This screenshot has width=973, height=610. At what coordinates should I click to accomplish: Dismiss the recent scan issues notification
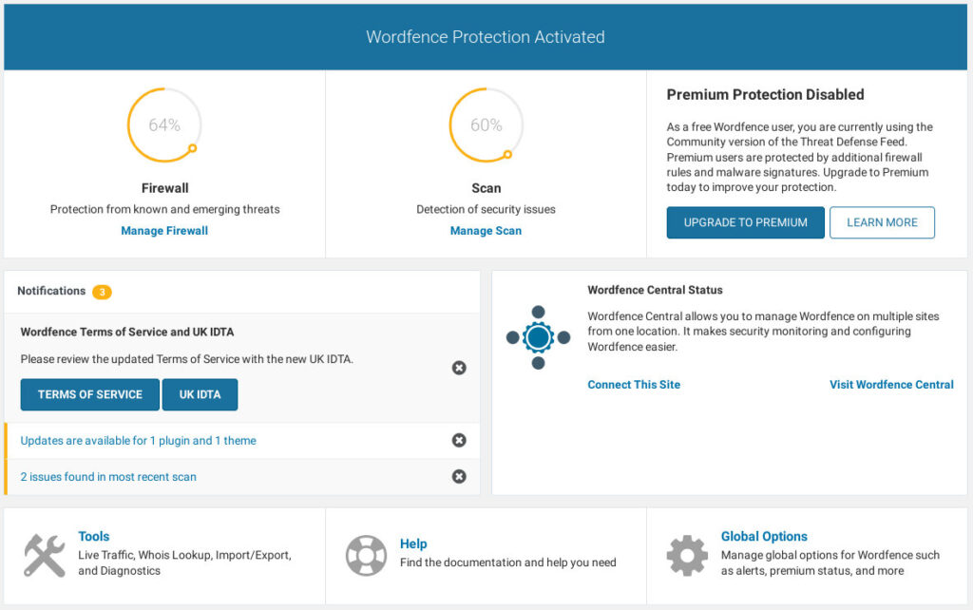tap(459, 476)
